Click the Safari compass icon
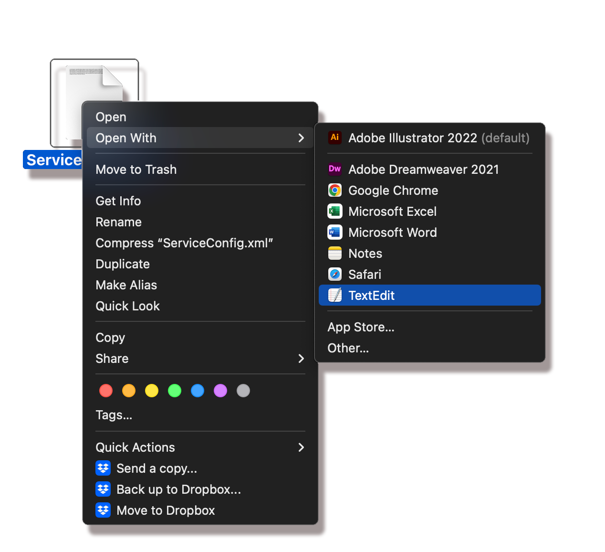605x552 pixels. pos(335,274)
